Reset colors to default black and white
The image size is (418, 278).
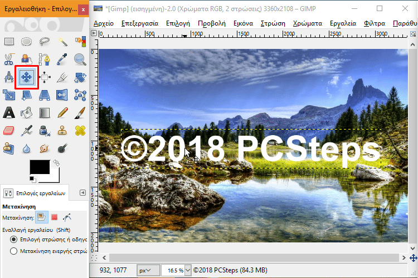point(33,179)
